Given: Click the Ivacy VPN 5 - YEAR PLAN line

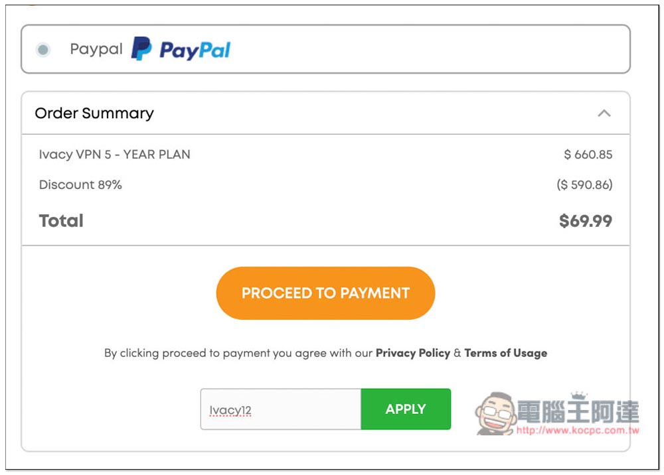Looking at the screenshot, I should (x=114, y=155).
